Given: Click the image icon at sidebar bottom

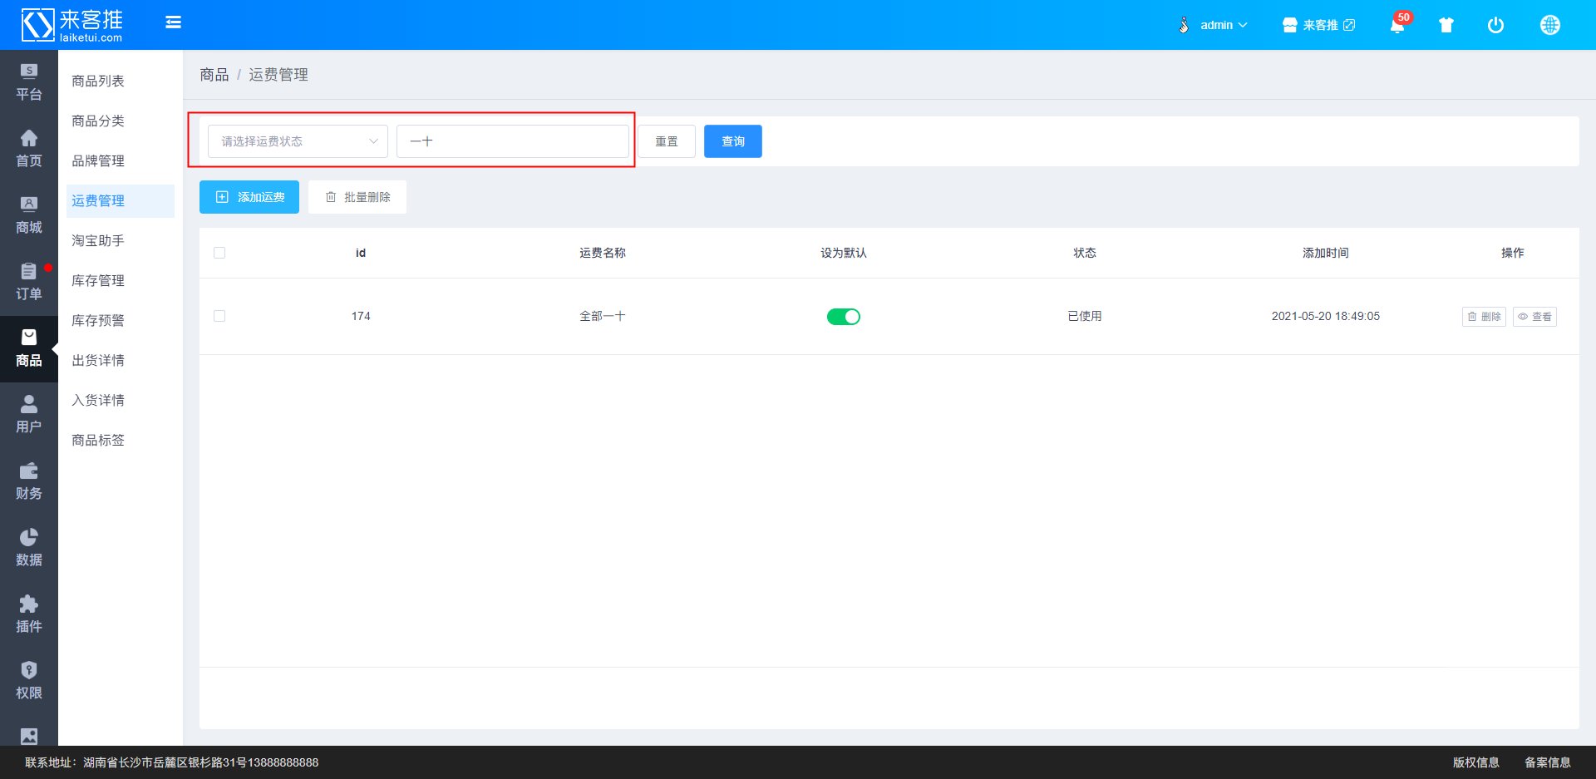Looking at the screenshot, I should point(29,736).
